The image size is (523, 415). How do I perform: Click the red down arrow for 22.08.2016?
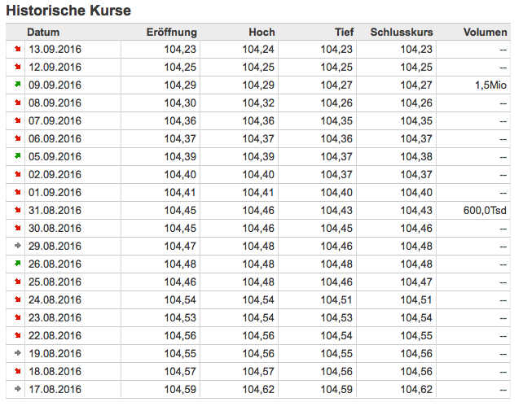pyautogui.click(x=16, y=335)
